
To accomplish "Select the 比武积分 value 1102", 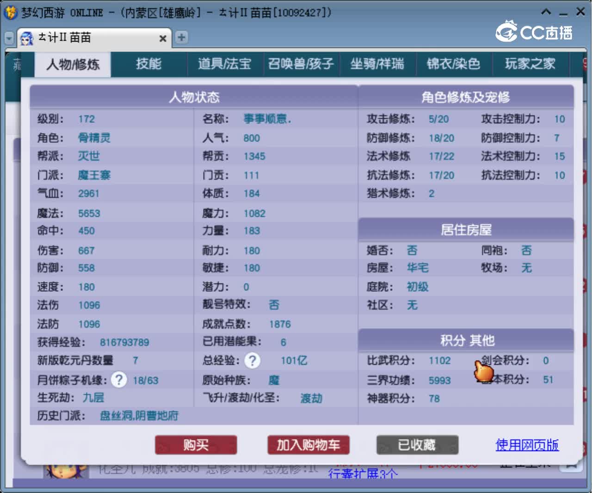I will click(x=439, y=360).
